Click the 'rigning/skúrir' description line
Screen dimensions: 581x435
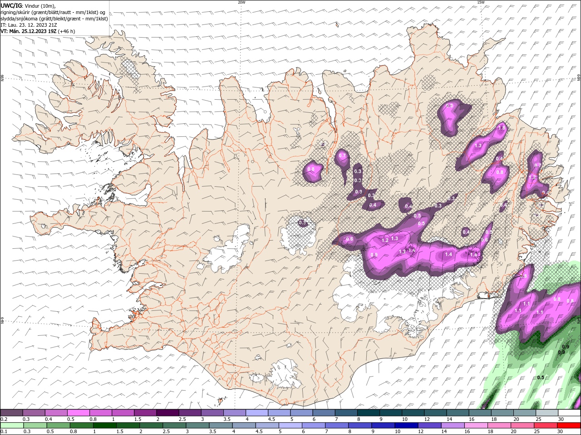53,12
